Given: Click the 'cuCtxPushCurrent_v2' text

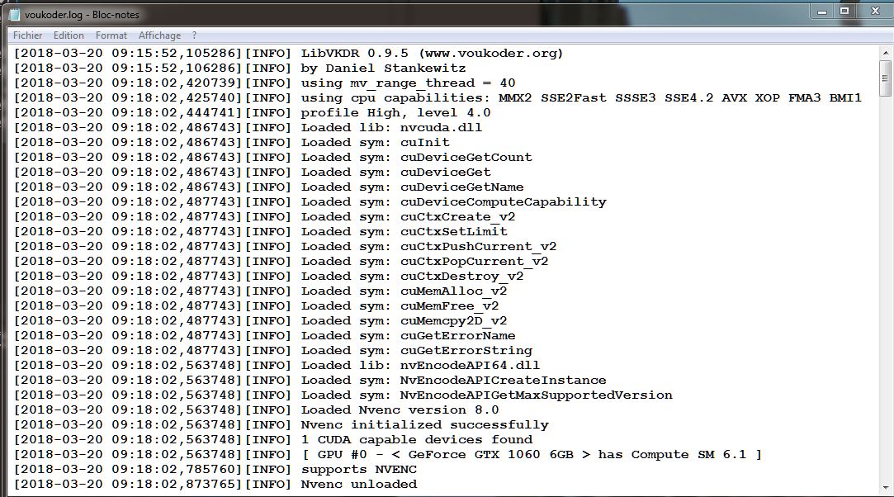Looking at the screenshot, I should pos(478,246).
